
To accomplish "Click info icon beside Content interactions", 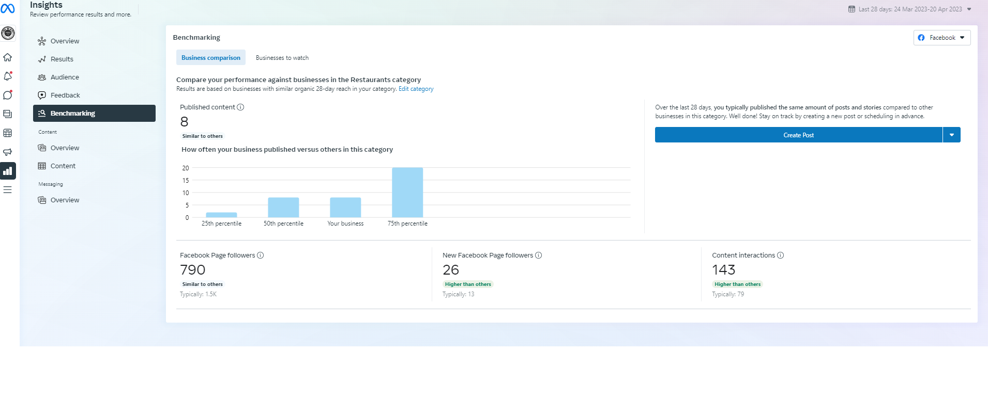I will [x=781, y=255].
